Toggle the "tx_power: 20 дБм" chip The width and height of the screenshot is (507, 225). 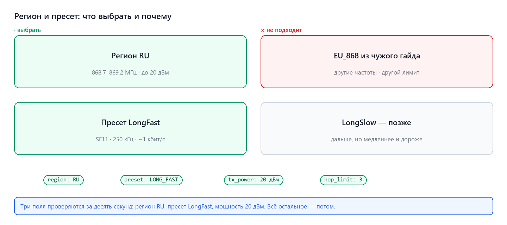click(254, 180)
